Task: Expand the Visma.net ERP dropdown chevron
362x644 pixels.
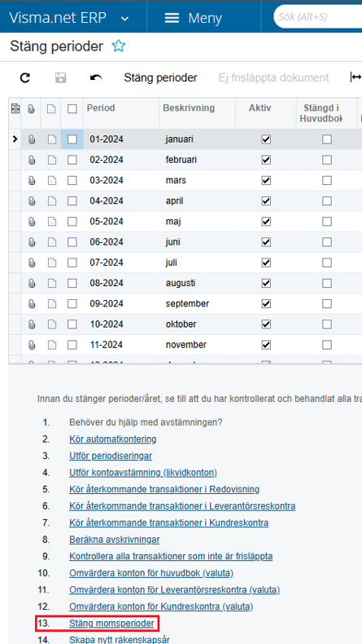Action: tap(125, 19)
